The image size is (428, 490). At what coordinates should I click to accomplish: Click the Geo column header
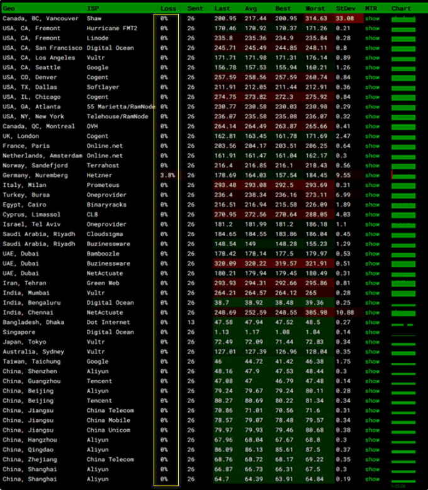point(9,9)
